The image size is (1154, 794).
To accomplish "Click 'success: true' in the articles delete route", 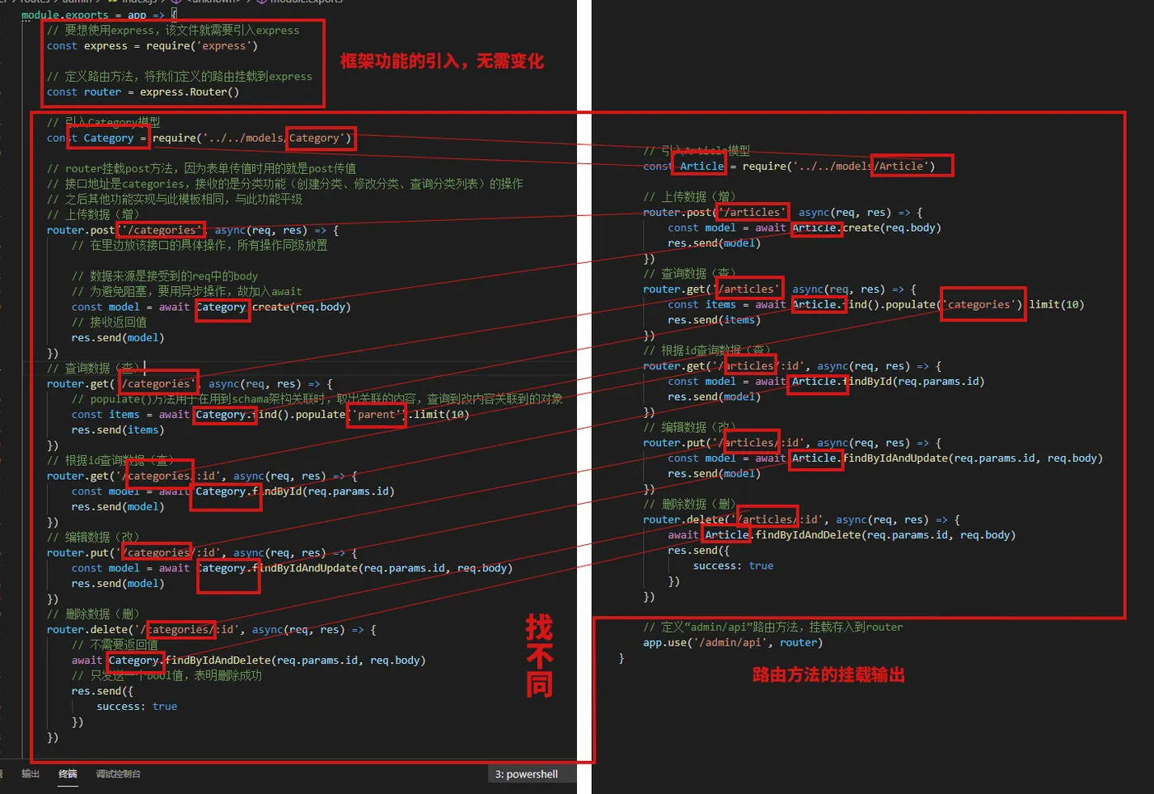I will pos(734,566).
